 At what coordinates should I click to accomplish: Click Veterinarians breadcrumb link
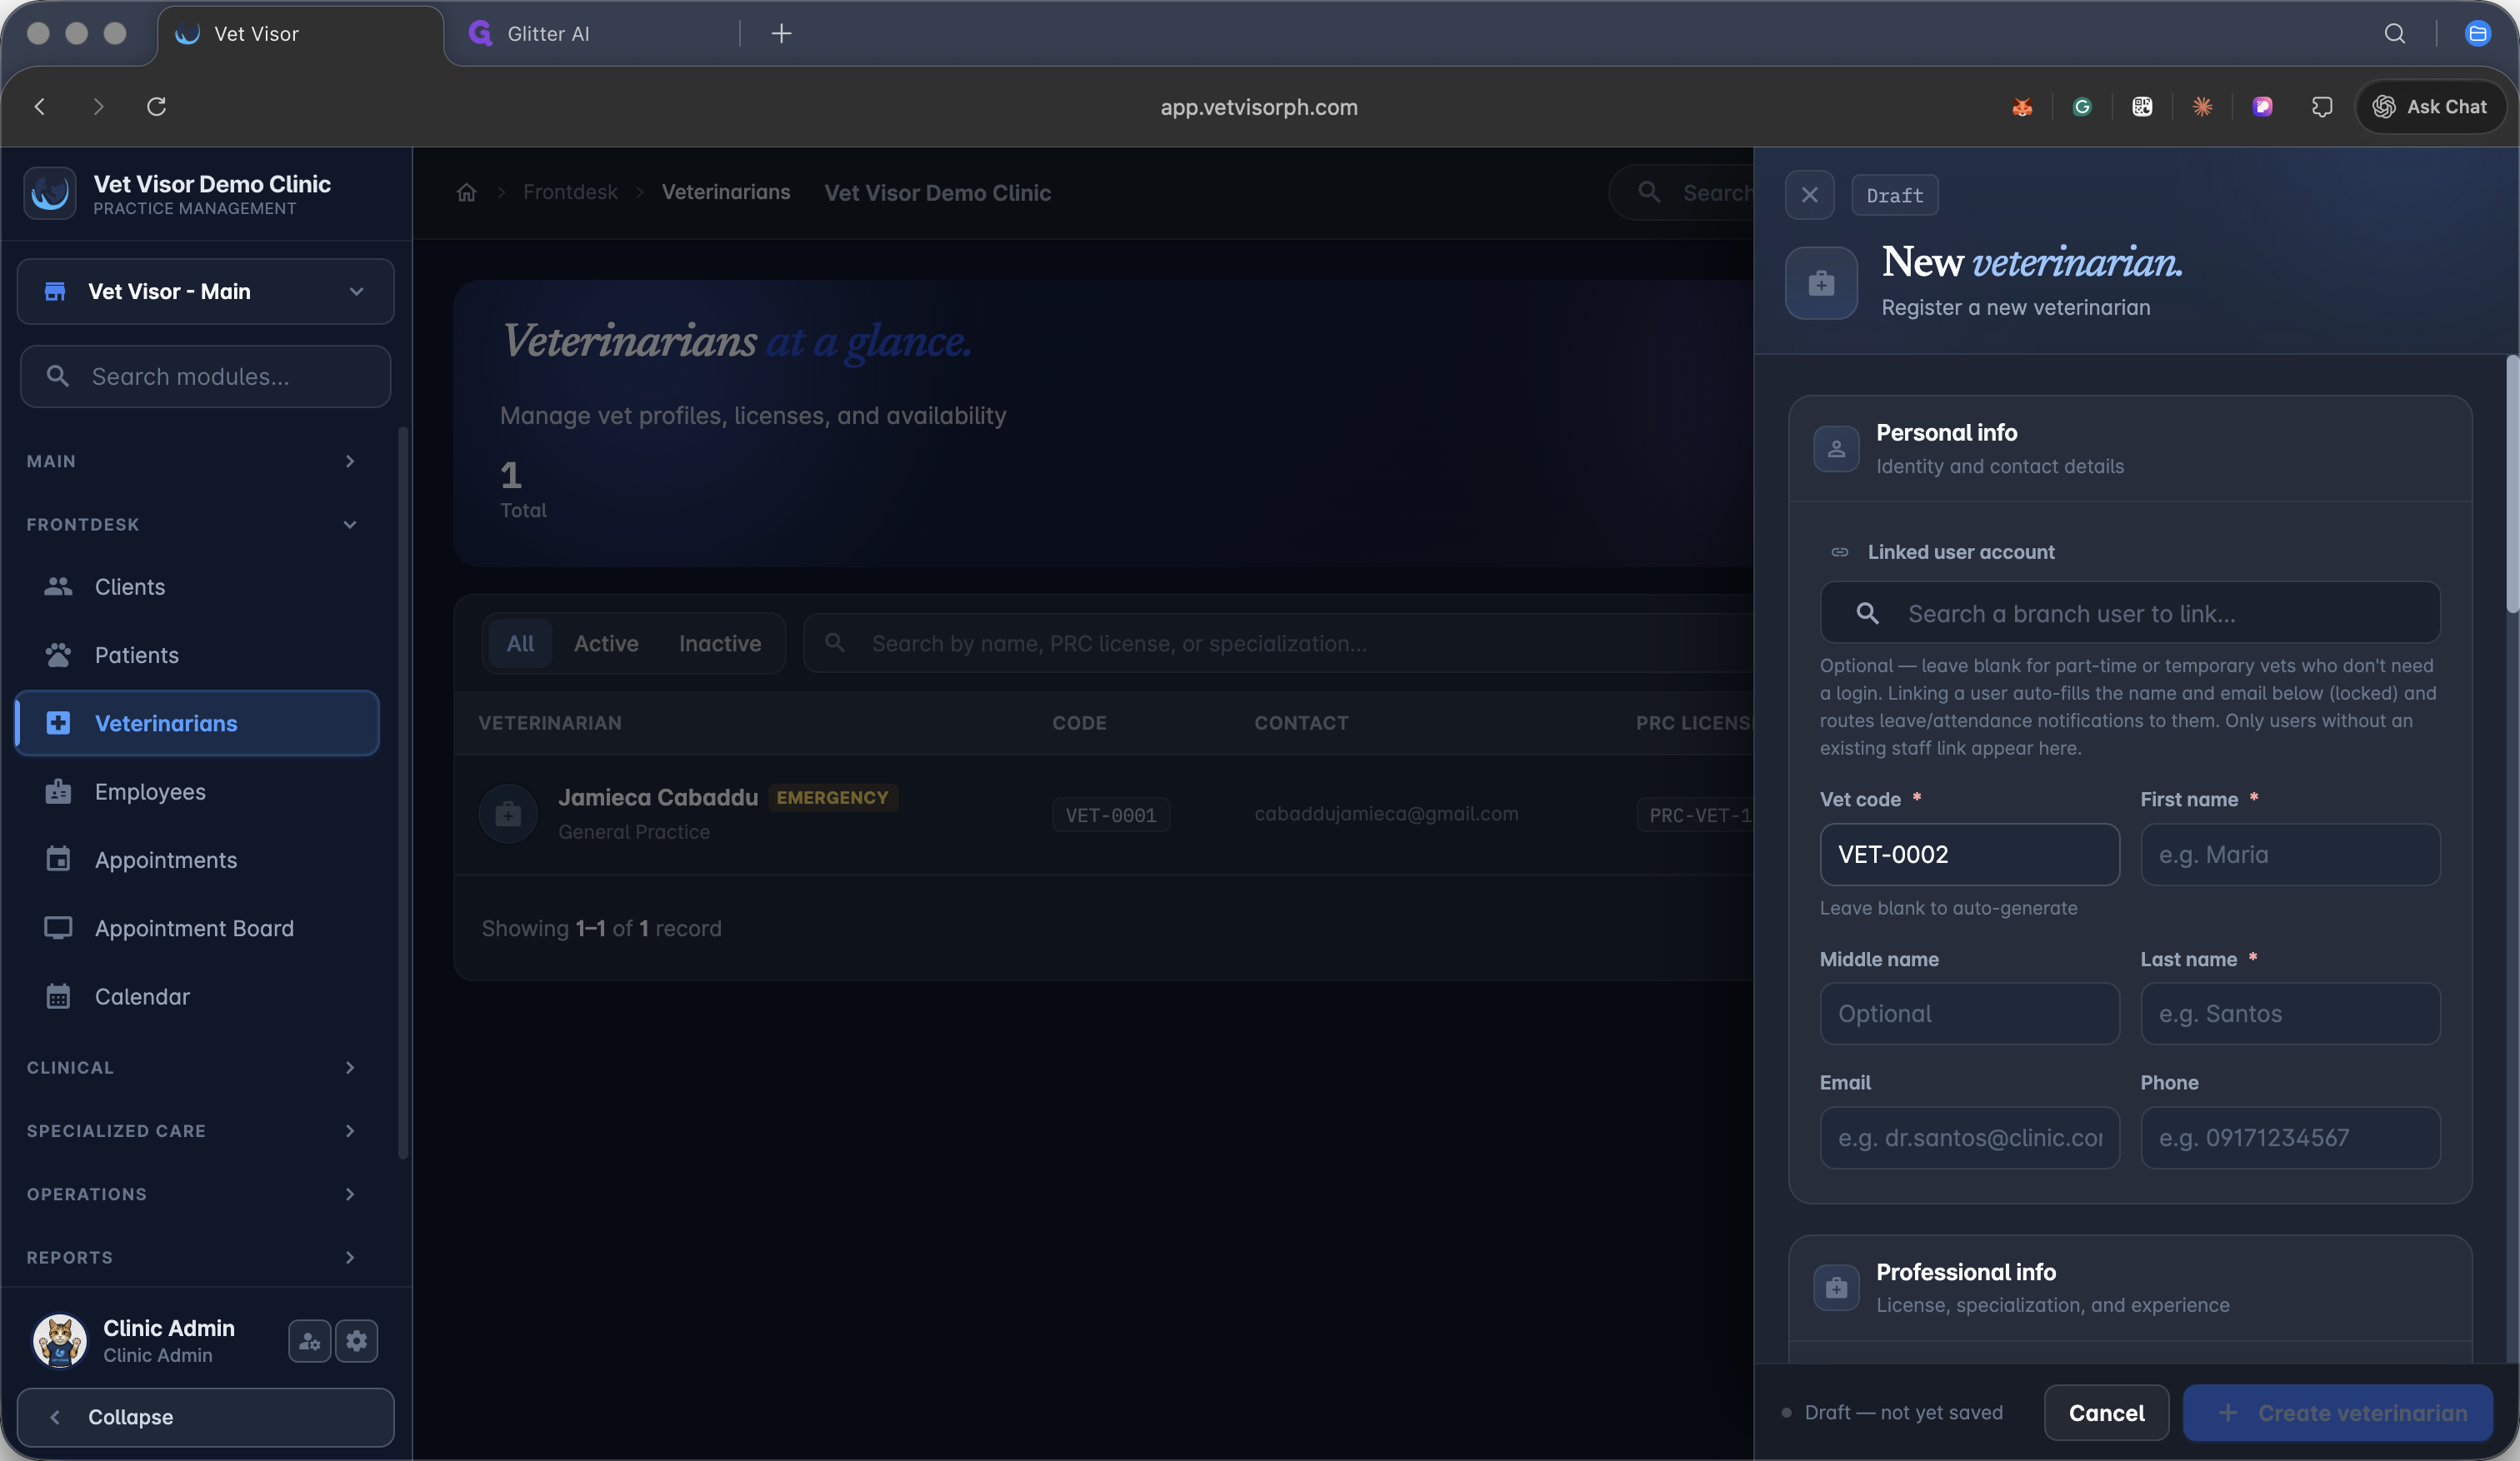click(726, 192)
